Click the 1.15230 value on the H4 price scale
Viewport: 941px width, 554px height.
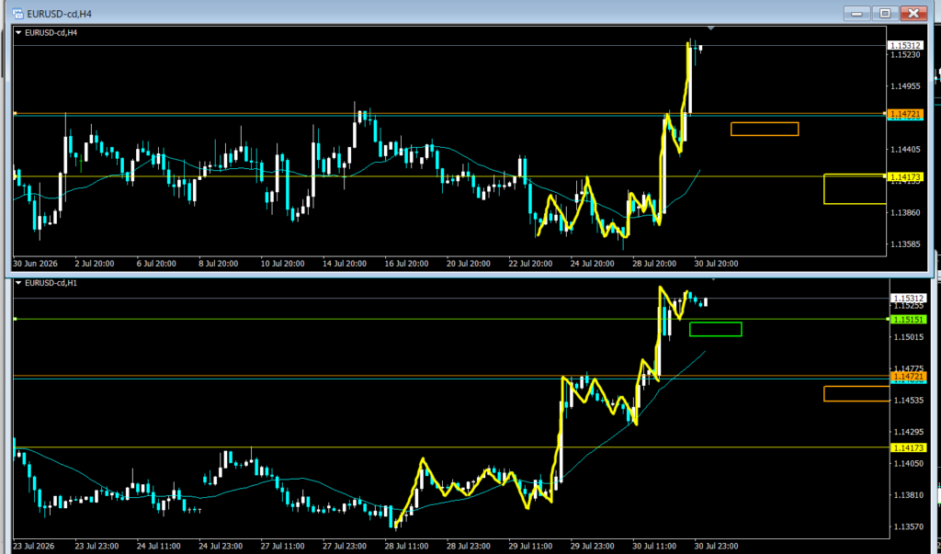(905, 54)
